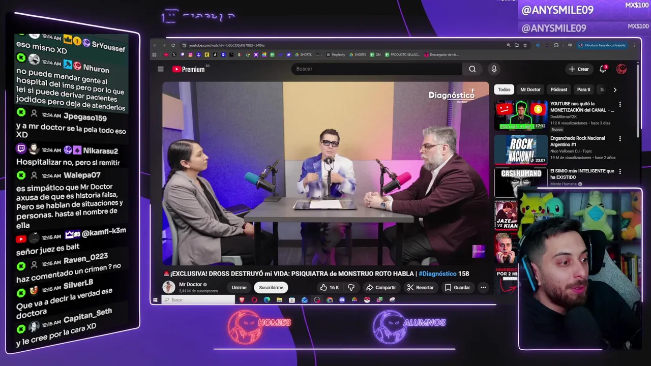Click the '3,44 M de suscriptores' text
The width and height of the screenshot is (651, 366).
click(x=198, y=291)
